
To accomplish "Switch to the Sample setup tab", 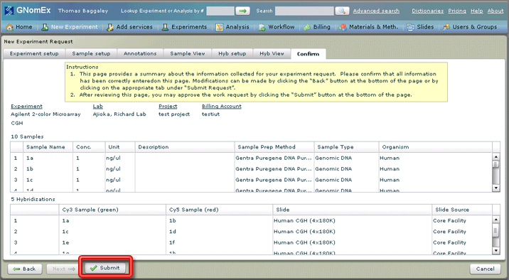I will point(91,54).
